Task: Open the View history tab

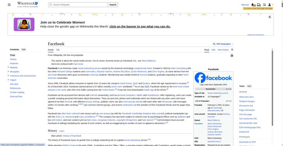Action: coord(223,50)
